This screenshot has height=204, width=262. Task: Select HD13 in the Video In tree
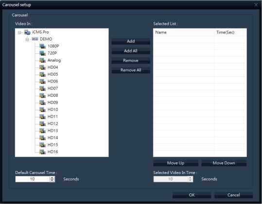pyautogui.click(x=53, y=131)
